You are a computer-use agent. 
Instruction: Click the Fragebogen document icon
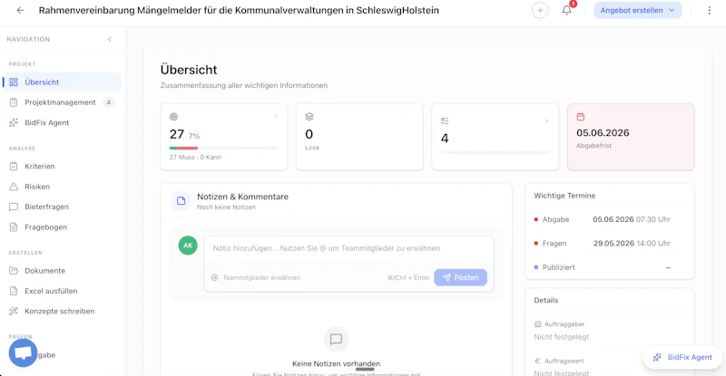coord(14,227)
